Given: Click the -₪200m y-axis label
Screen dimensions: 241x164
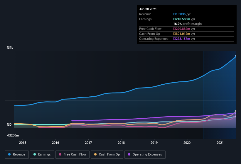Looking at the screenshot, I should (13, 135).
